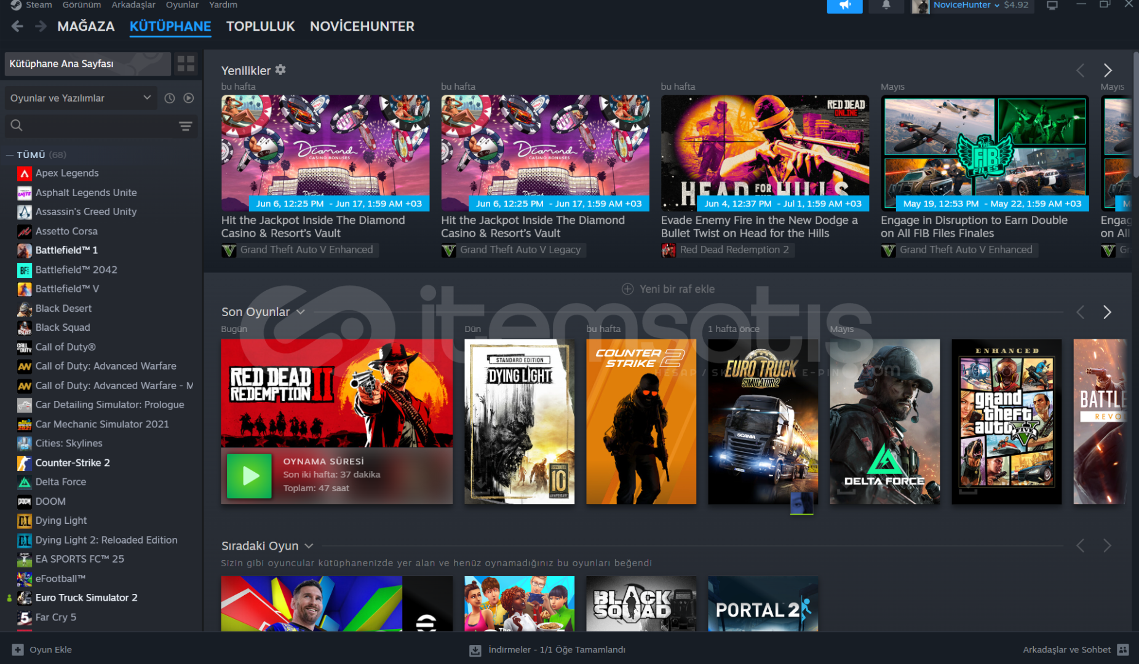Open the Grand Theft Auto V Legacy tag

tap(513, 250)
